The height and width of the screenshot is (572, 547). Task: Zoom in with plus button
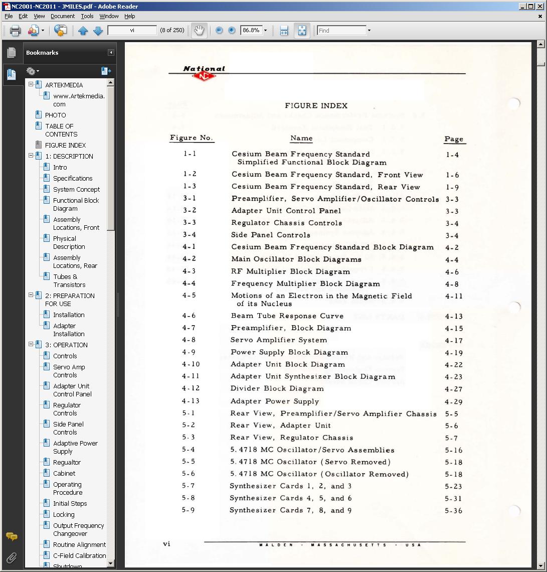(x=232, y=30)
